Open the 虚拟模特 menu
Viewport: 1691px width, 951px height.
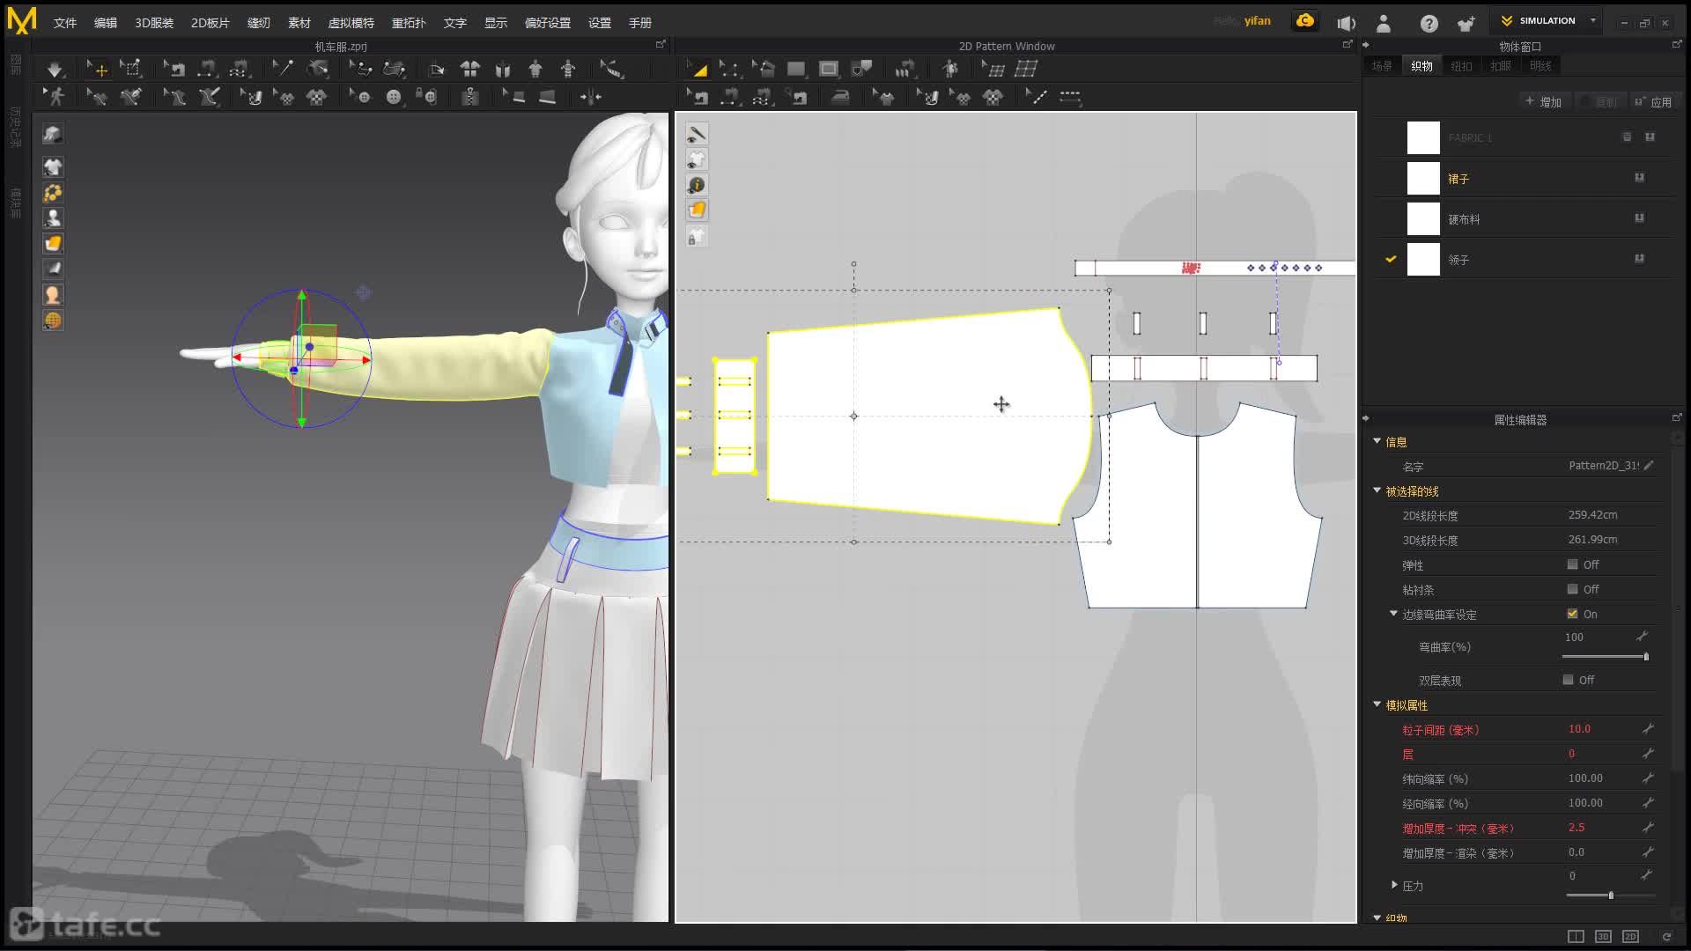[351, 23]
